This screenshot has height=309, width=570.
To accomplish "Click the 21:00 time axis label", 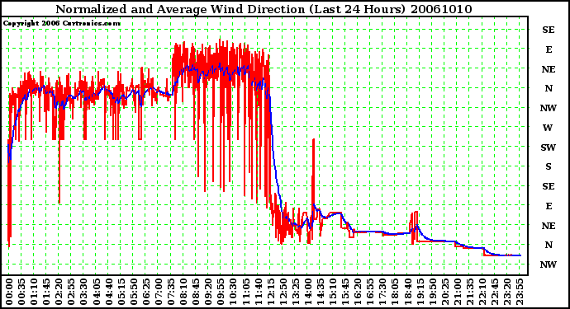I will coord(458,292).
